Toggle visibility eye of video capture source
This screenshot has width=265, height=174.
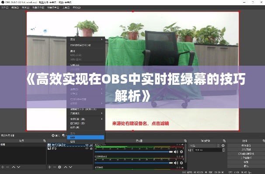87,145
